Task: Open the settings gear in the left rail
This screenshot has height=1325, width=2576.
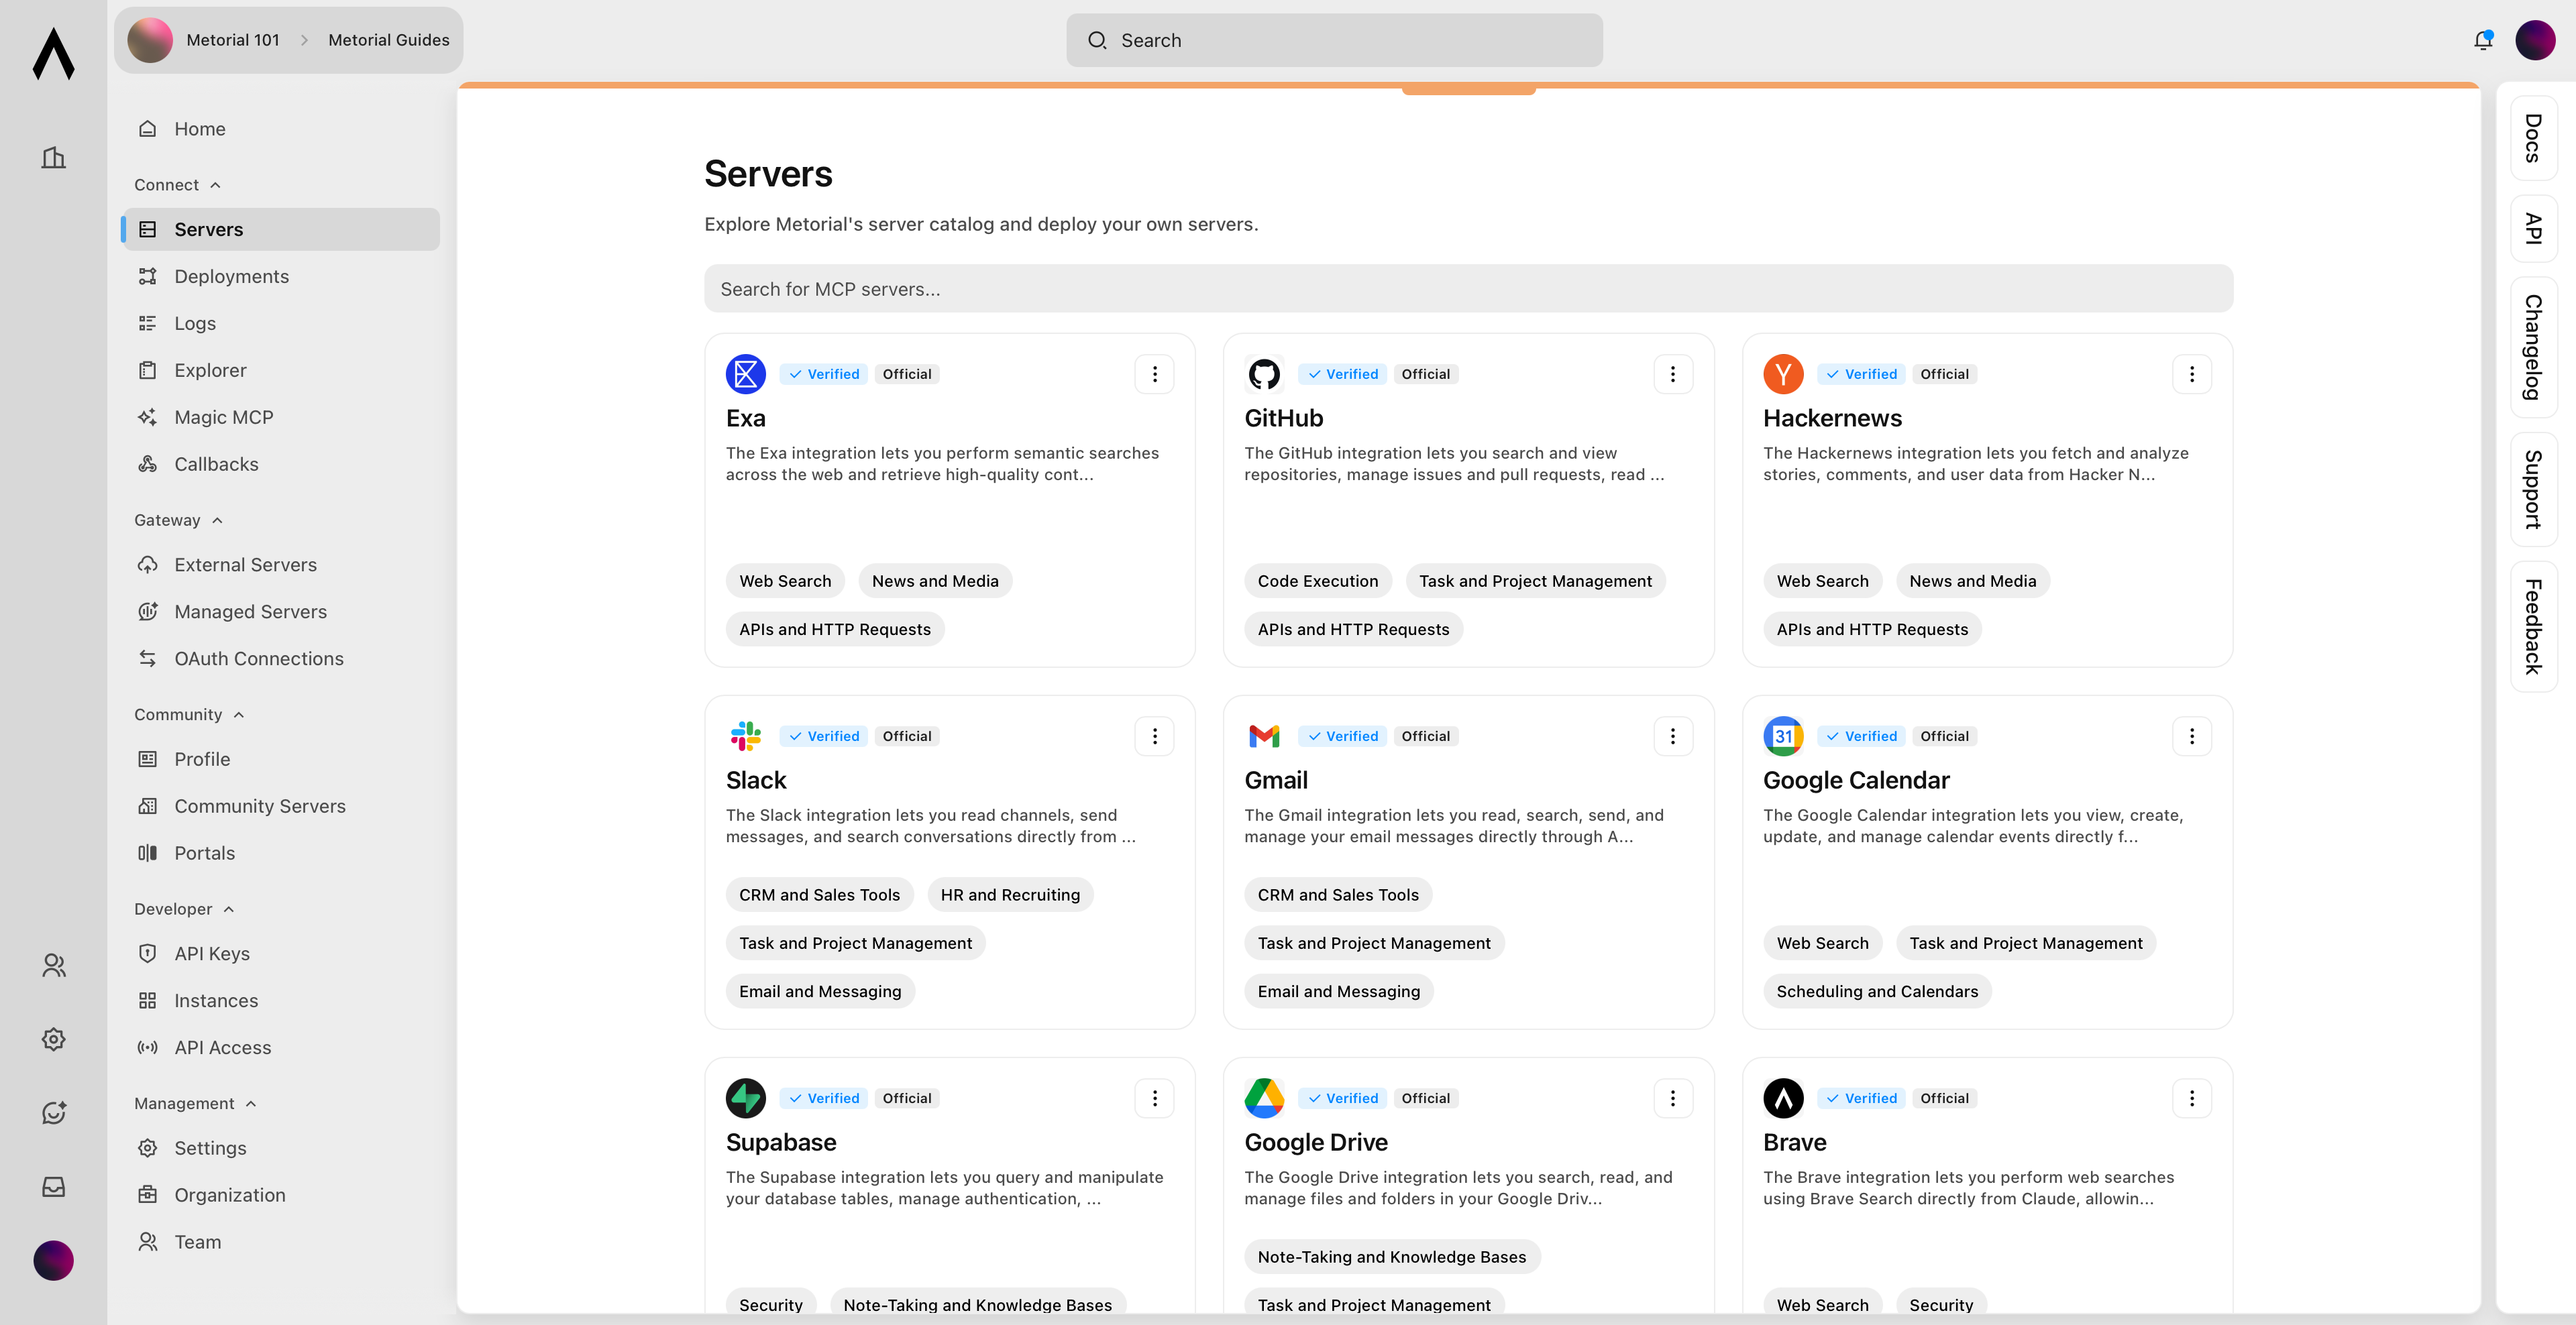Action: click(x=53, y=1039)
